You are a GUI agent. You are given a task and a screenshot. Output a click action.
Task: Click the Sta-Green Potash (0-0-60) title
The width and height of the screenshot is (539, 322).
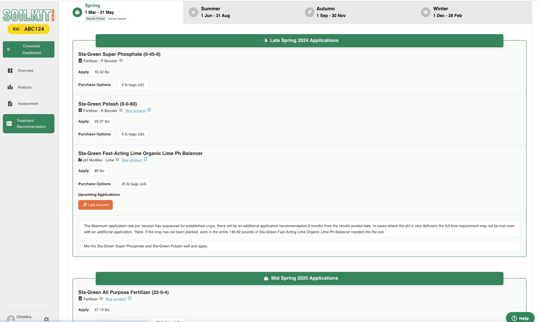click(x=107, y=104)
